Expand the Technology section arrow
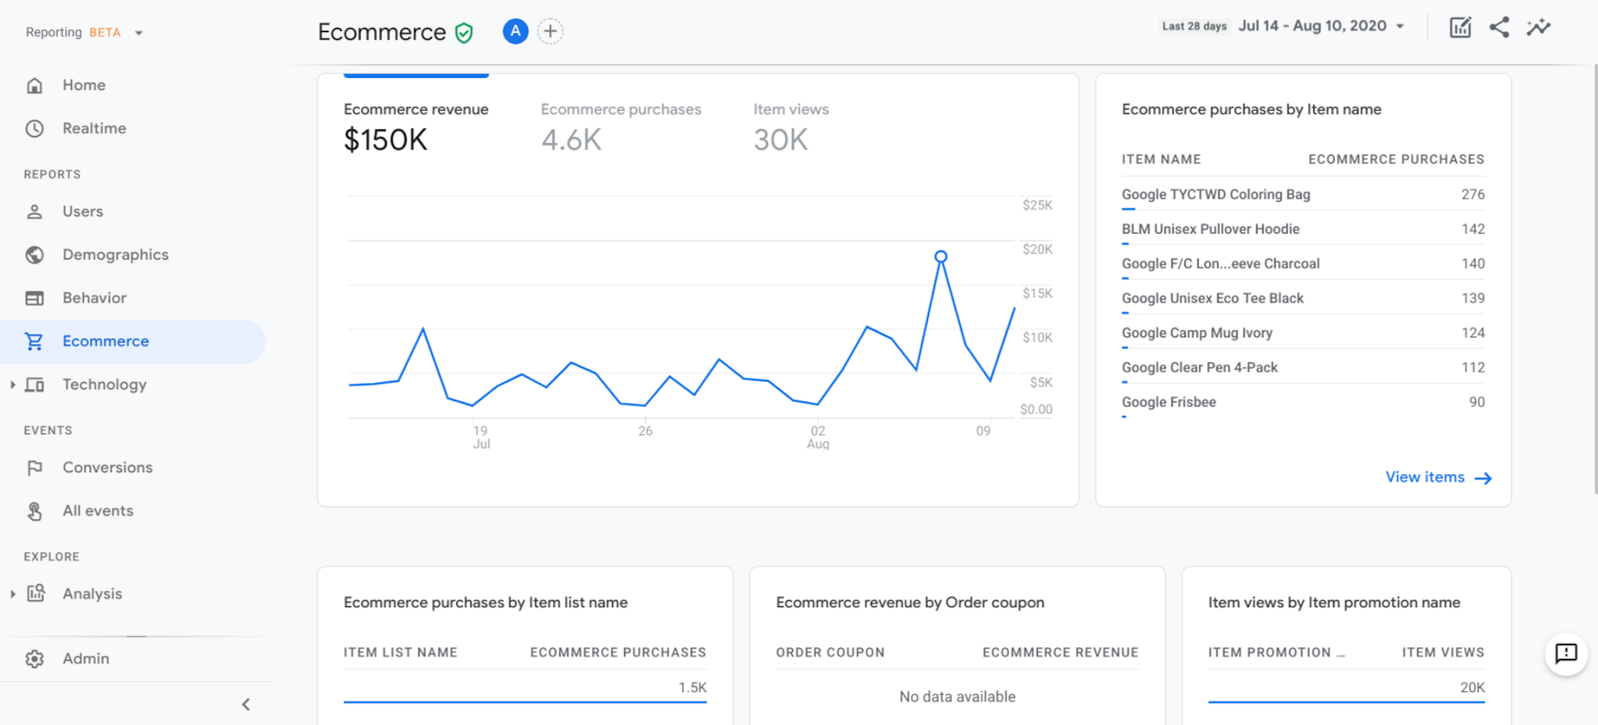 (x=12, y=384)
